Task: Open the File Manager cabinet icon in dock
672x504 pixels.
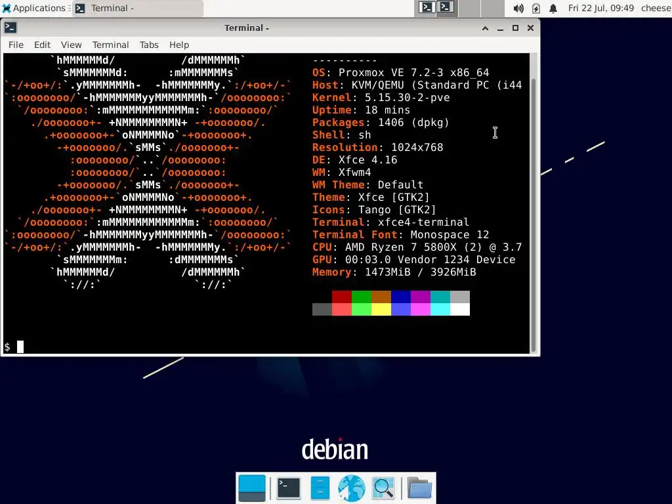Action: [320, 488]
